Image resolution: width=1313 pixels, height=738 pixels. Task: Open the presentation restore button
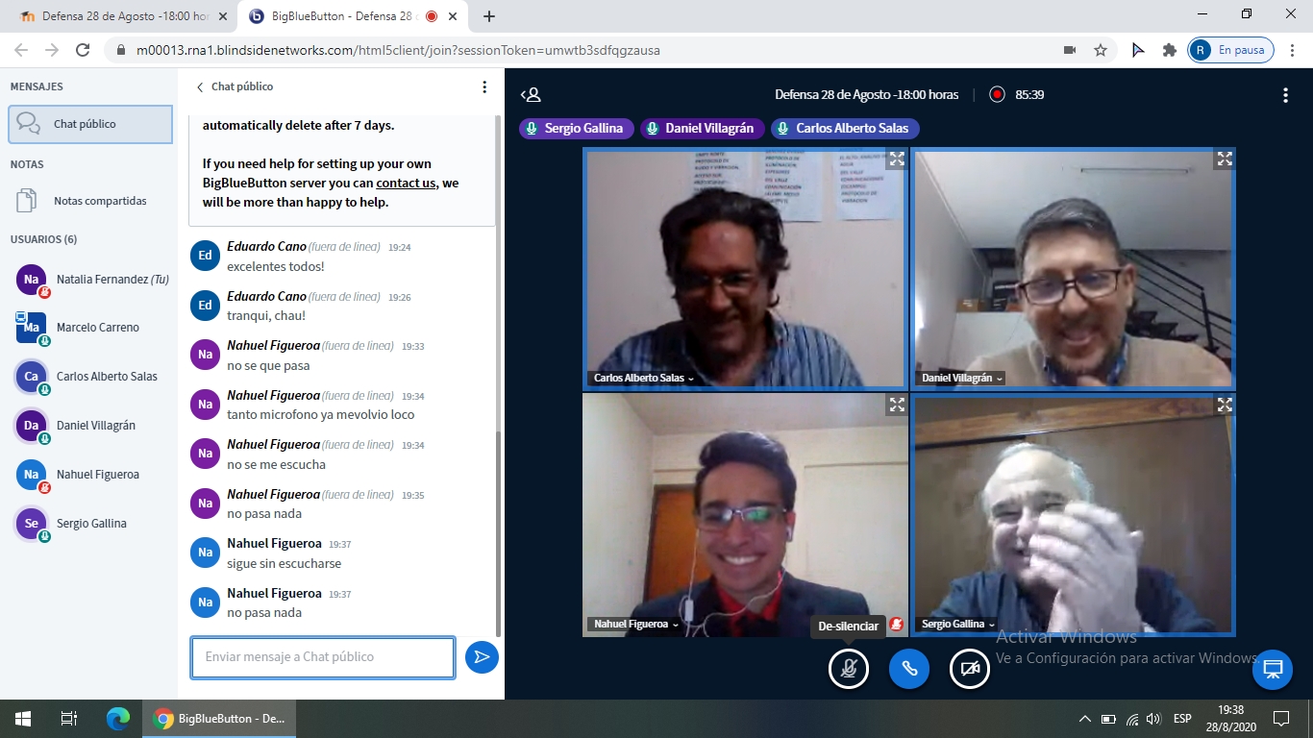(x=1273, y=670)
